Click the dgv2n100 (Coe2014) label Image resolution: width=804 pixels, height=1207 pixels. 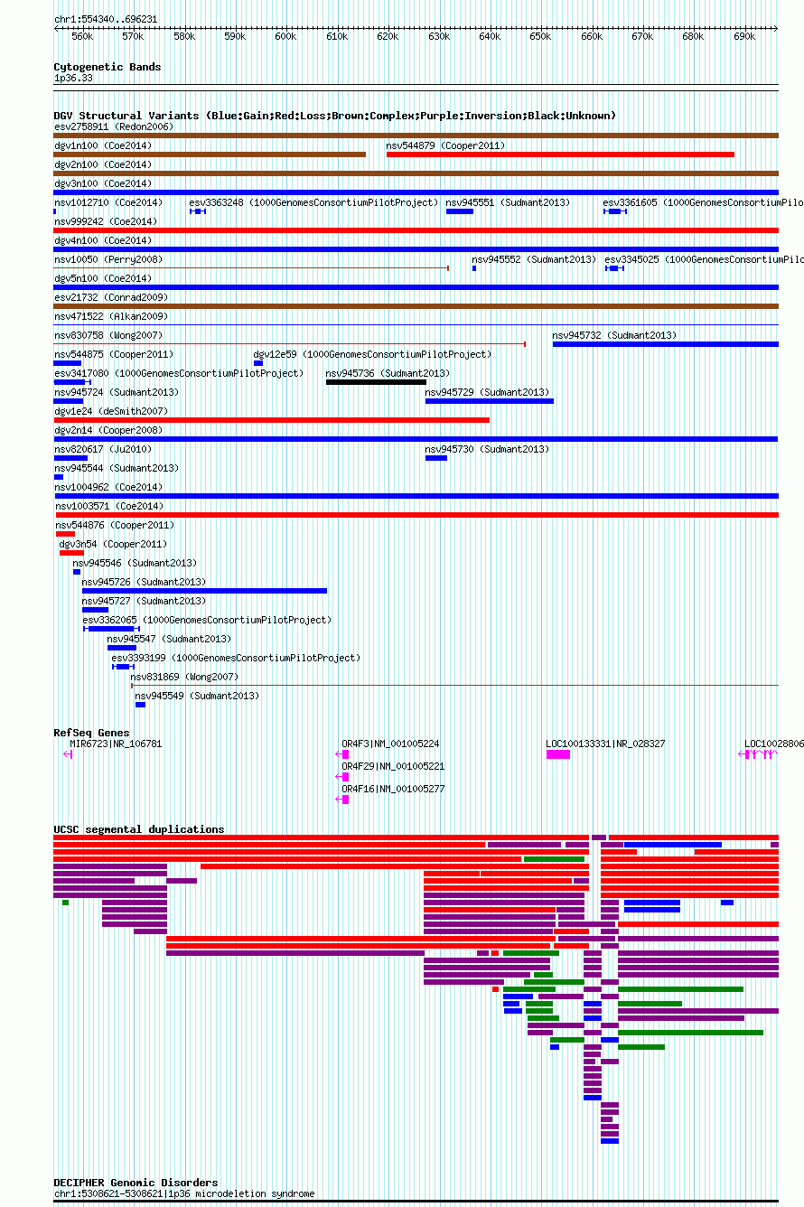103,164
